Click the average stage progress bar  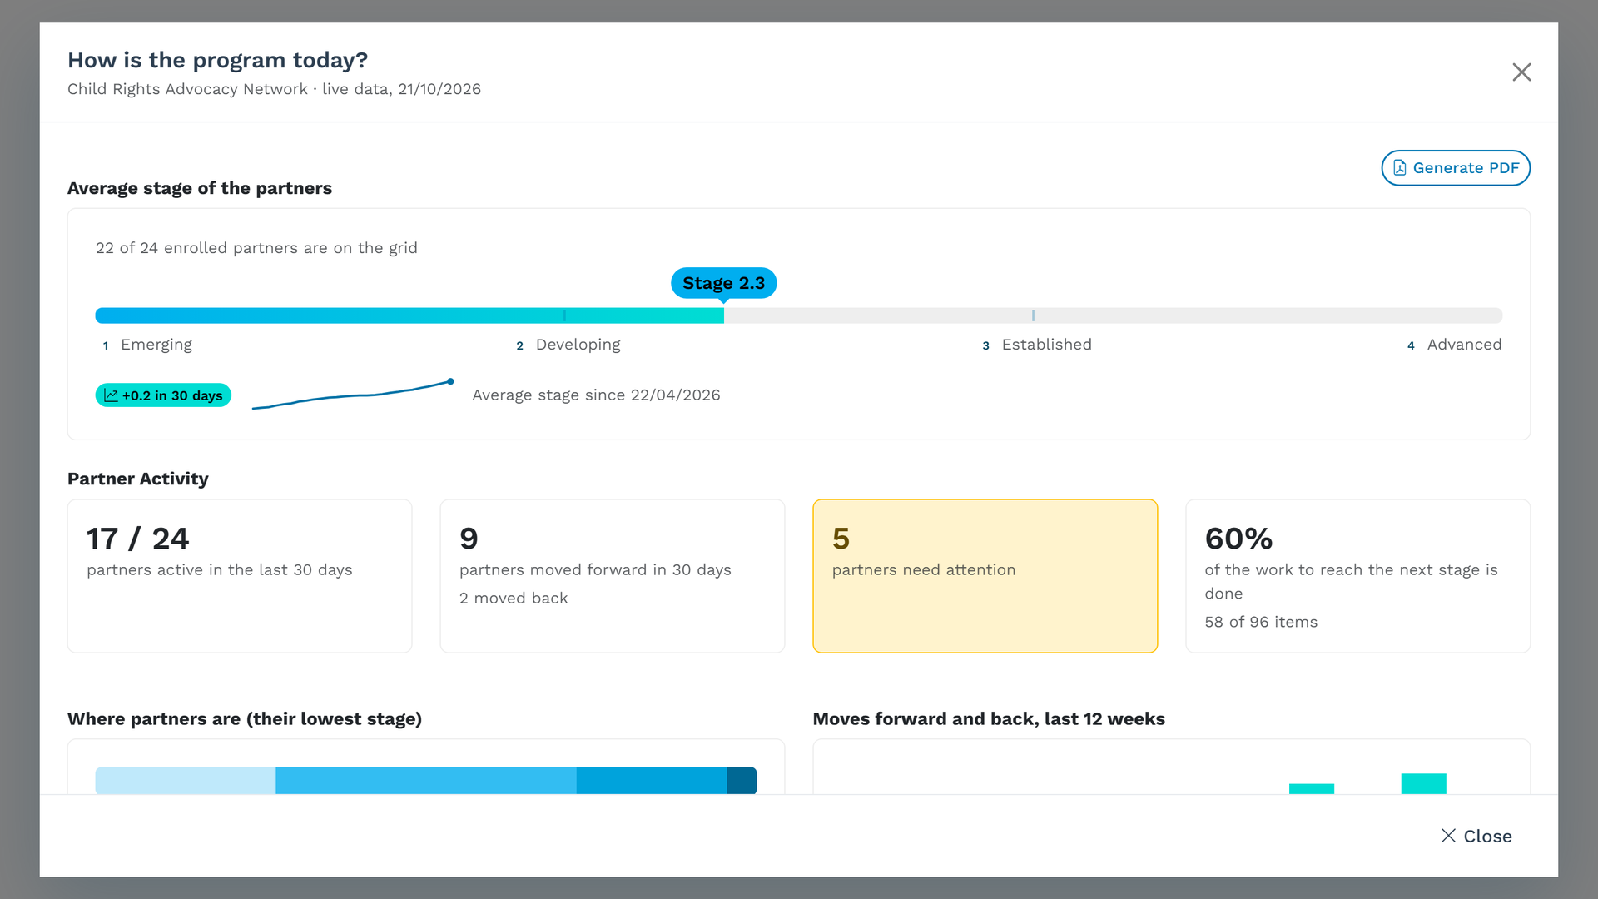pos(799,315)
